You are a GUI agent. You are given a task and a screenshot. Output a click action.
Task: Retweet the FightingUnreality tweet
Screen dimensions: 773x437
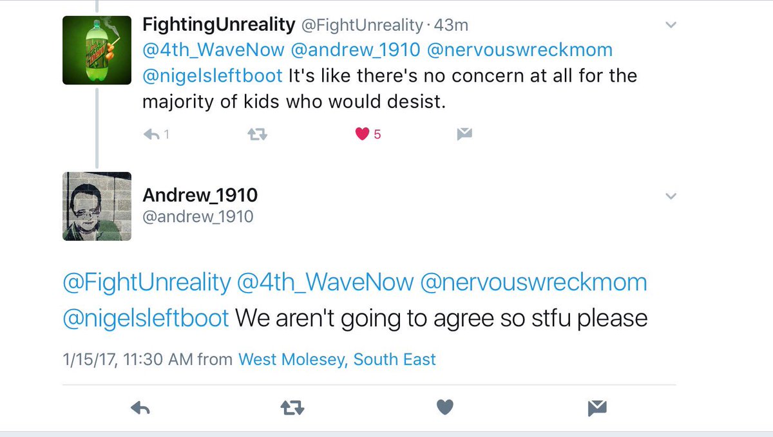click(258, 135)
